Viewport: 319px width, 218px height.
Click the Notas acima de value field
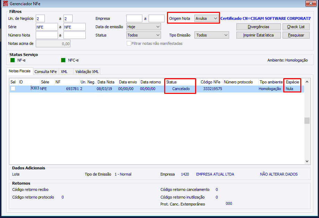(53, 43)
